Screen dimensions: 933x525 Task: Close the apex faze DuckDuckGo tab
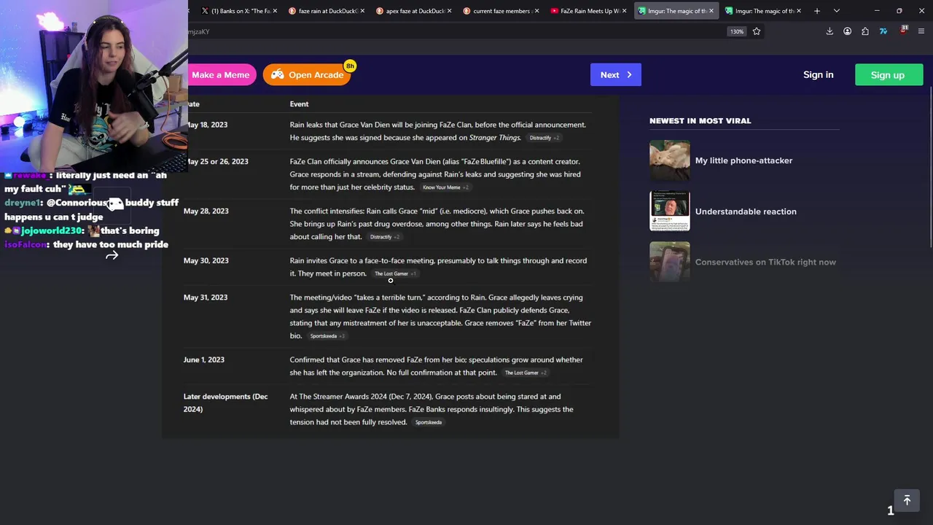(x=449, y=11)
